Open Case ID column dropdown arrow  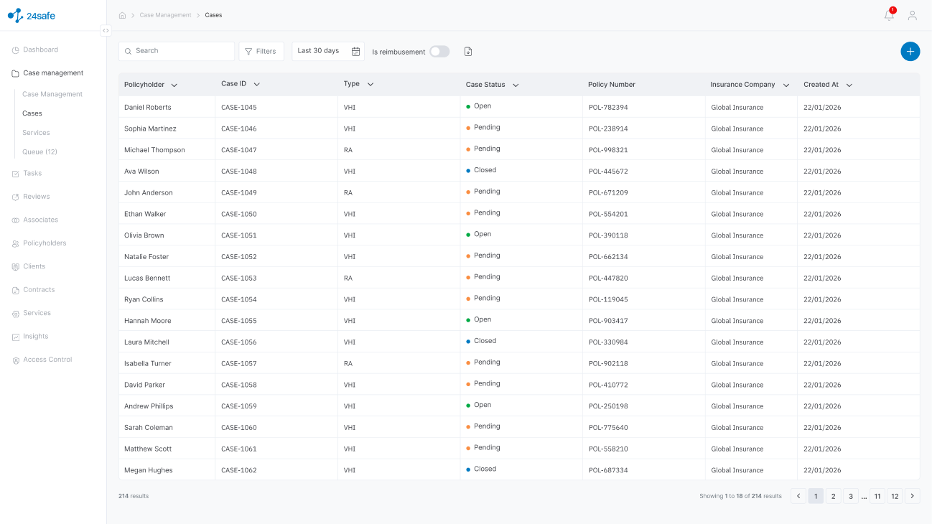[256, 84]
